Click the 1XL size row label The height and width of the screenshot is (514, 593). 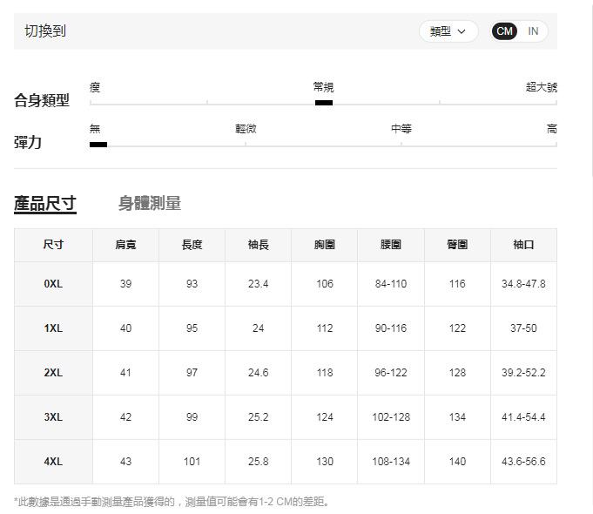[x=53, y=328]
